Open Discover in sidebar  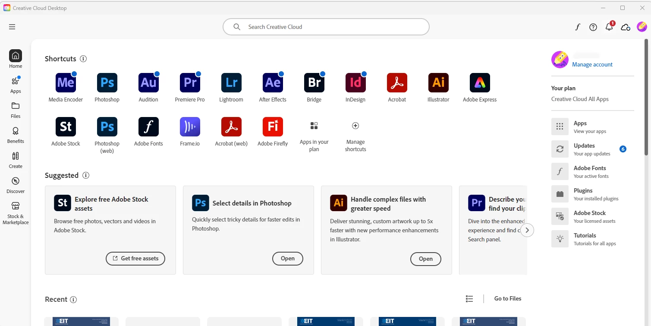[x=16, y=185]
